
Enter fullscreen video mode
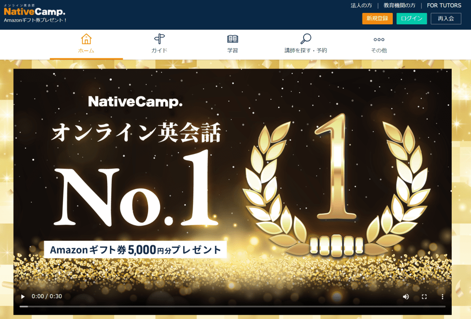(x=424, y=296)
